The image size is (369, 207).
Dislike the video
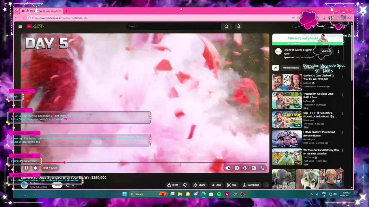point(185,185)
